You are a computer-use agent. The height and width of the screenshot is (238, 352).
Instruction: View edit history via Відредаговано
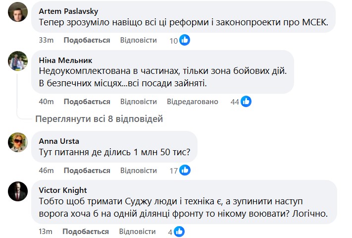(x=193, y=102)
